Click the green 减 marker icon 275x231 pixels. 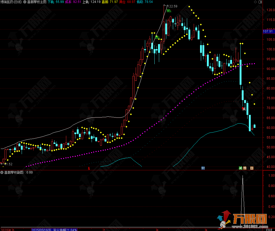click(240, 168)
